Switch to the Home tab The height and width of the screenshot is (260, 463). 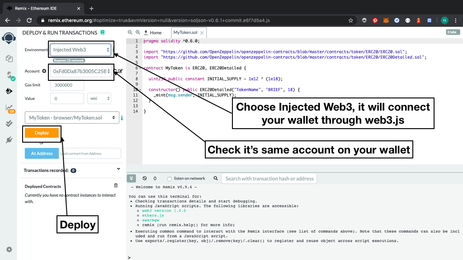pos(153,32)
